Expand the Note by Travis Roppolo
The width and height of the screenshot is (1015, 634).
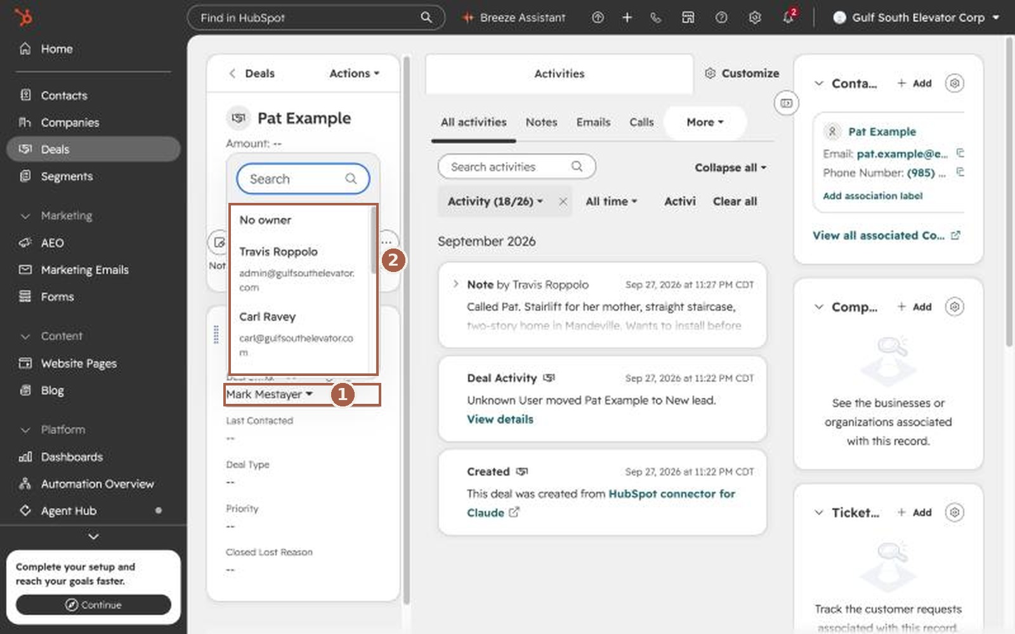tap(455, 284)
